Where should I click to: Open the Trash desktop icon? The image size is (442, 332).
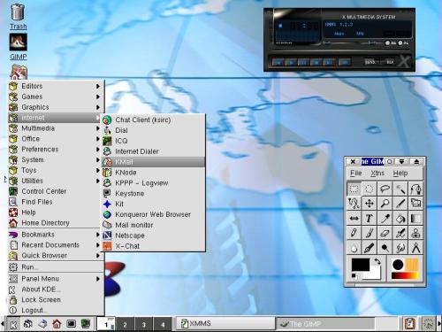[18, 16]
